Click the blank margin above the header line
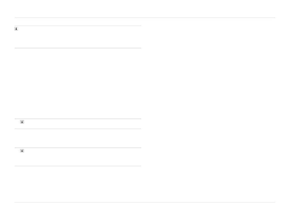 click(145, 9)
